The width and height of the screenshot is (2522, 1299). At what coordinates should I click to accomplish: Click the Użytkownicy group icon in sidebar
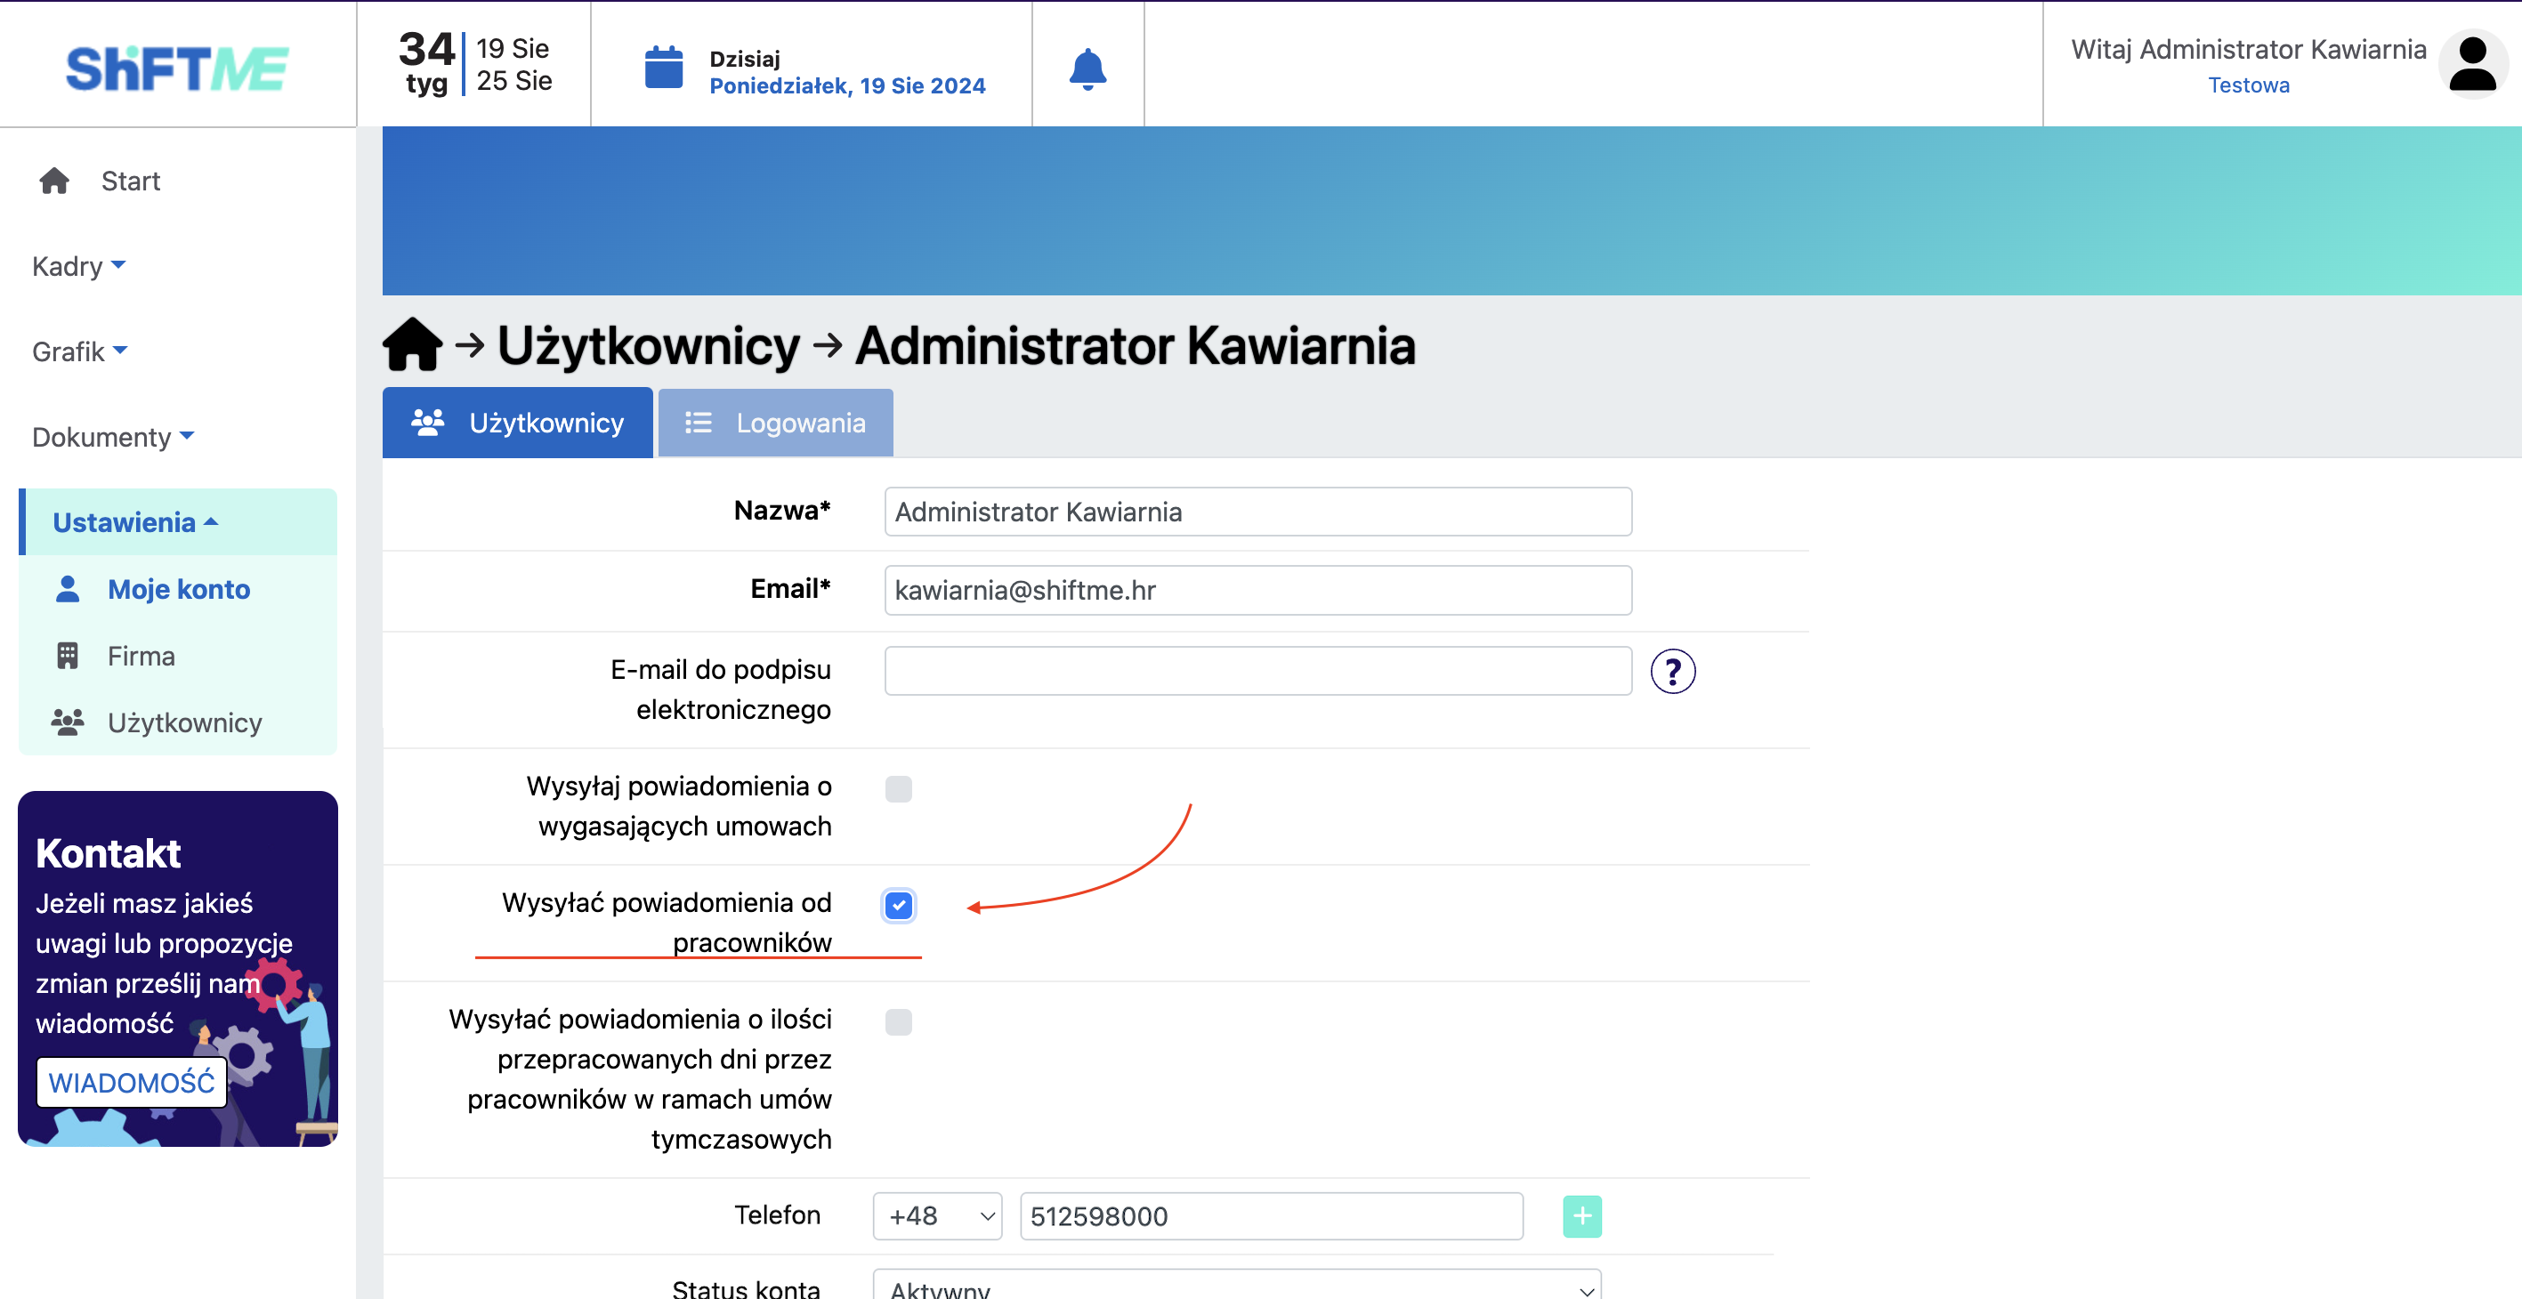point(68,722)
